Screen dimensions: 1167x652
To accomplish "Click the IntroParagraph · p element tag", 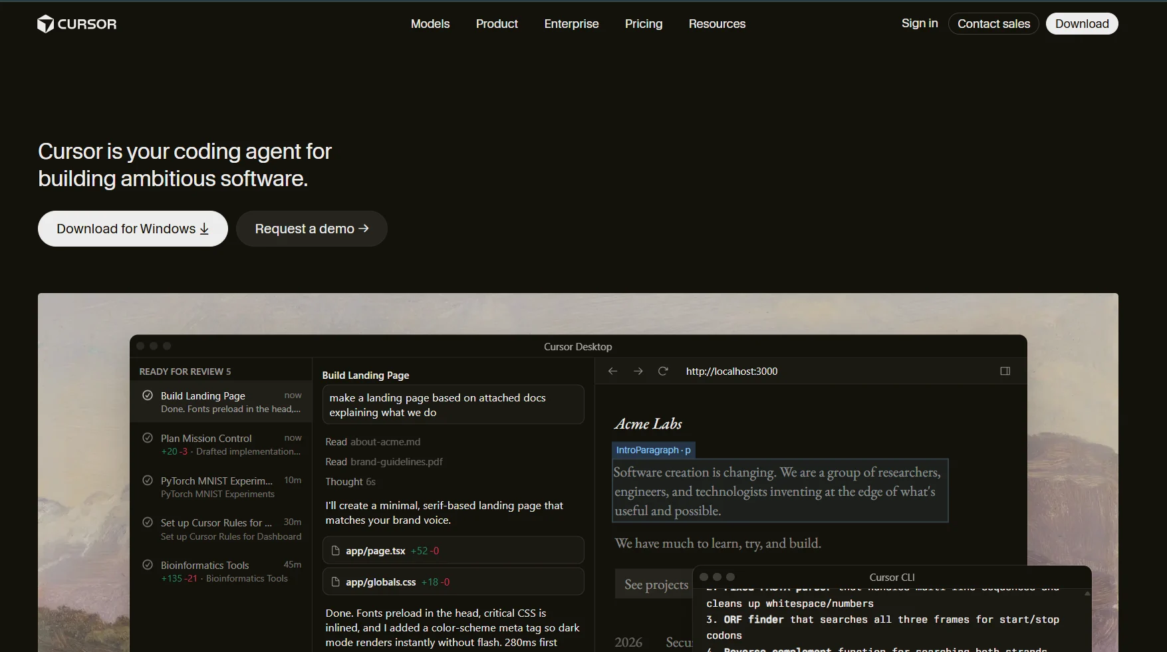I will [653, 450].
